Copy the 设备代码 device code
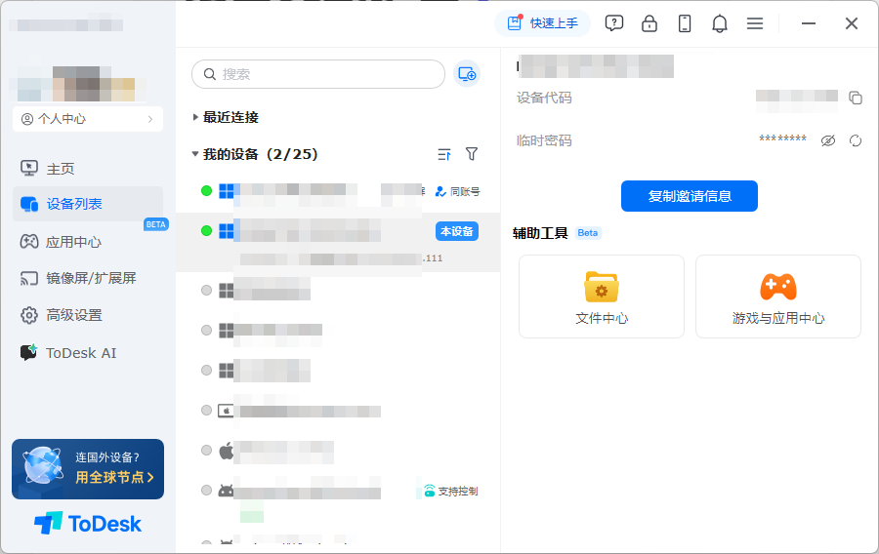This screenshot has width=879, height=554. coord(856,98)
